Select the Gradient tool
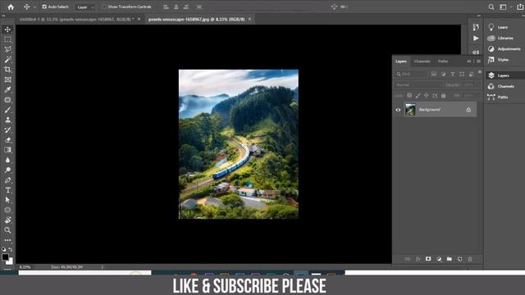 coord(7,150)
